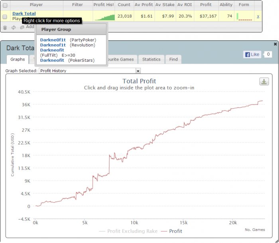Close the Dark Total panel with X

(275, 44)
